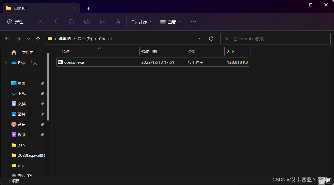334x185 pixels.
Task: Open the 排序 sort dropdown
Action: (x=141, y=22)
